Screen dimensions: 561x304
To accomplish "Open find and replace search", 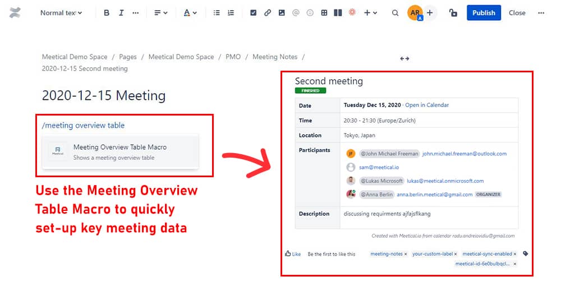I will point(395,13).
